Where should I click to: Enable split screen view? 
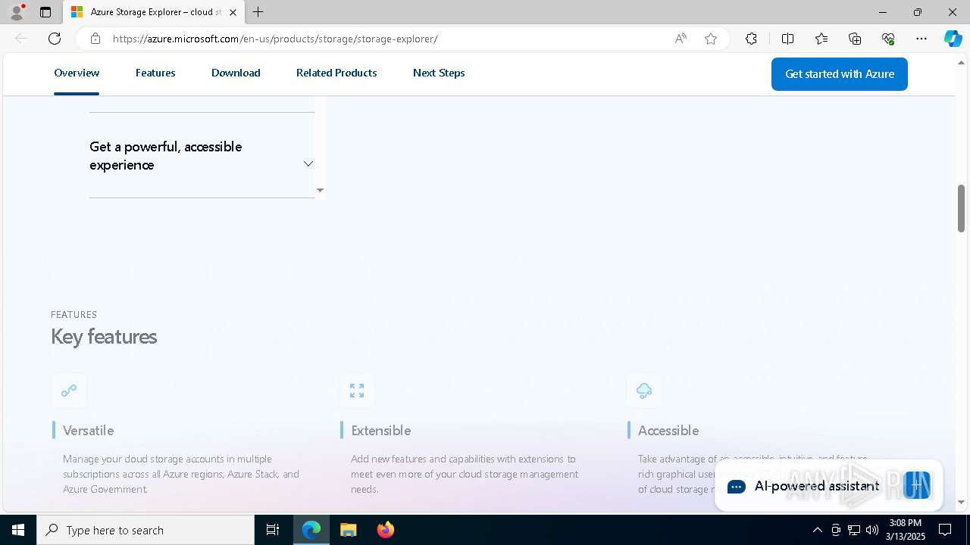click(x=787, y=39)
